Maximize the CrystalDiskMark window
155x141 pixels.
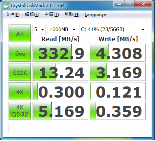[x=129, y=4]
